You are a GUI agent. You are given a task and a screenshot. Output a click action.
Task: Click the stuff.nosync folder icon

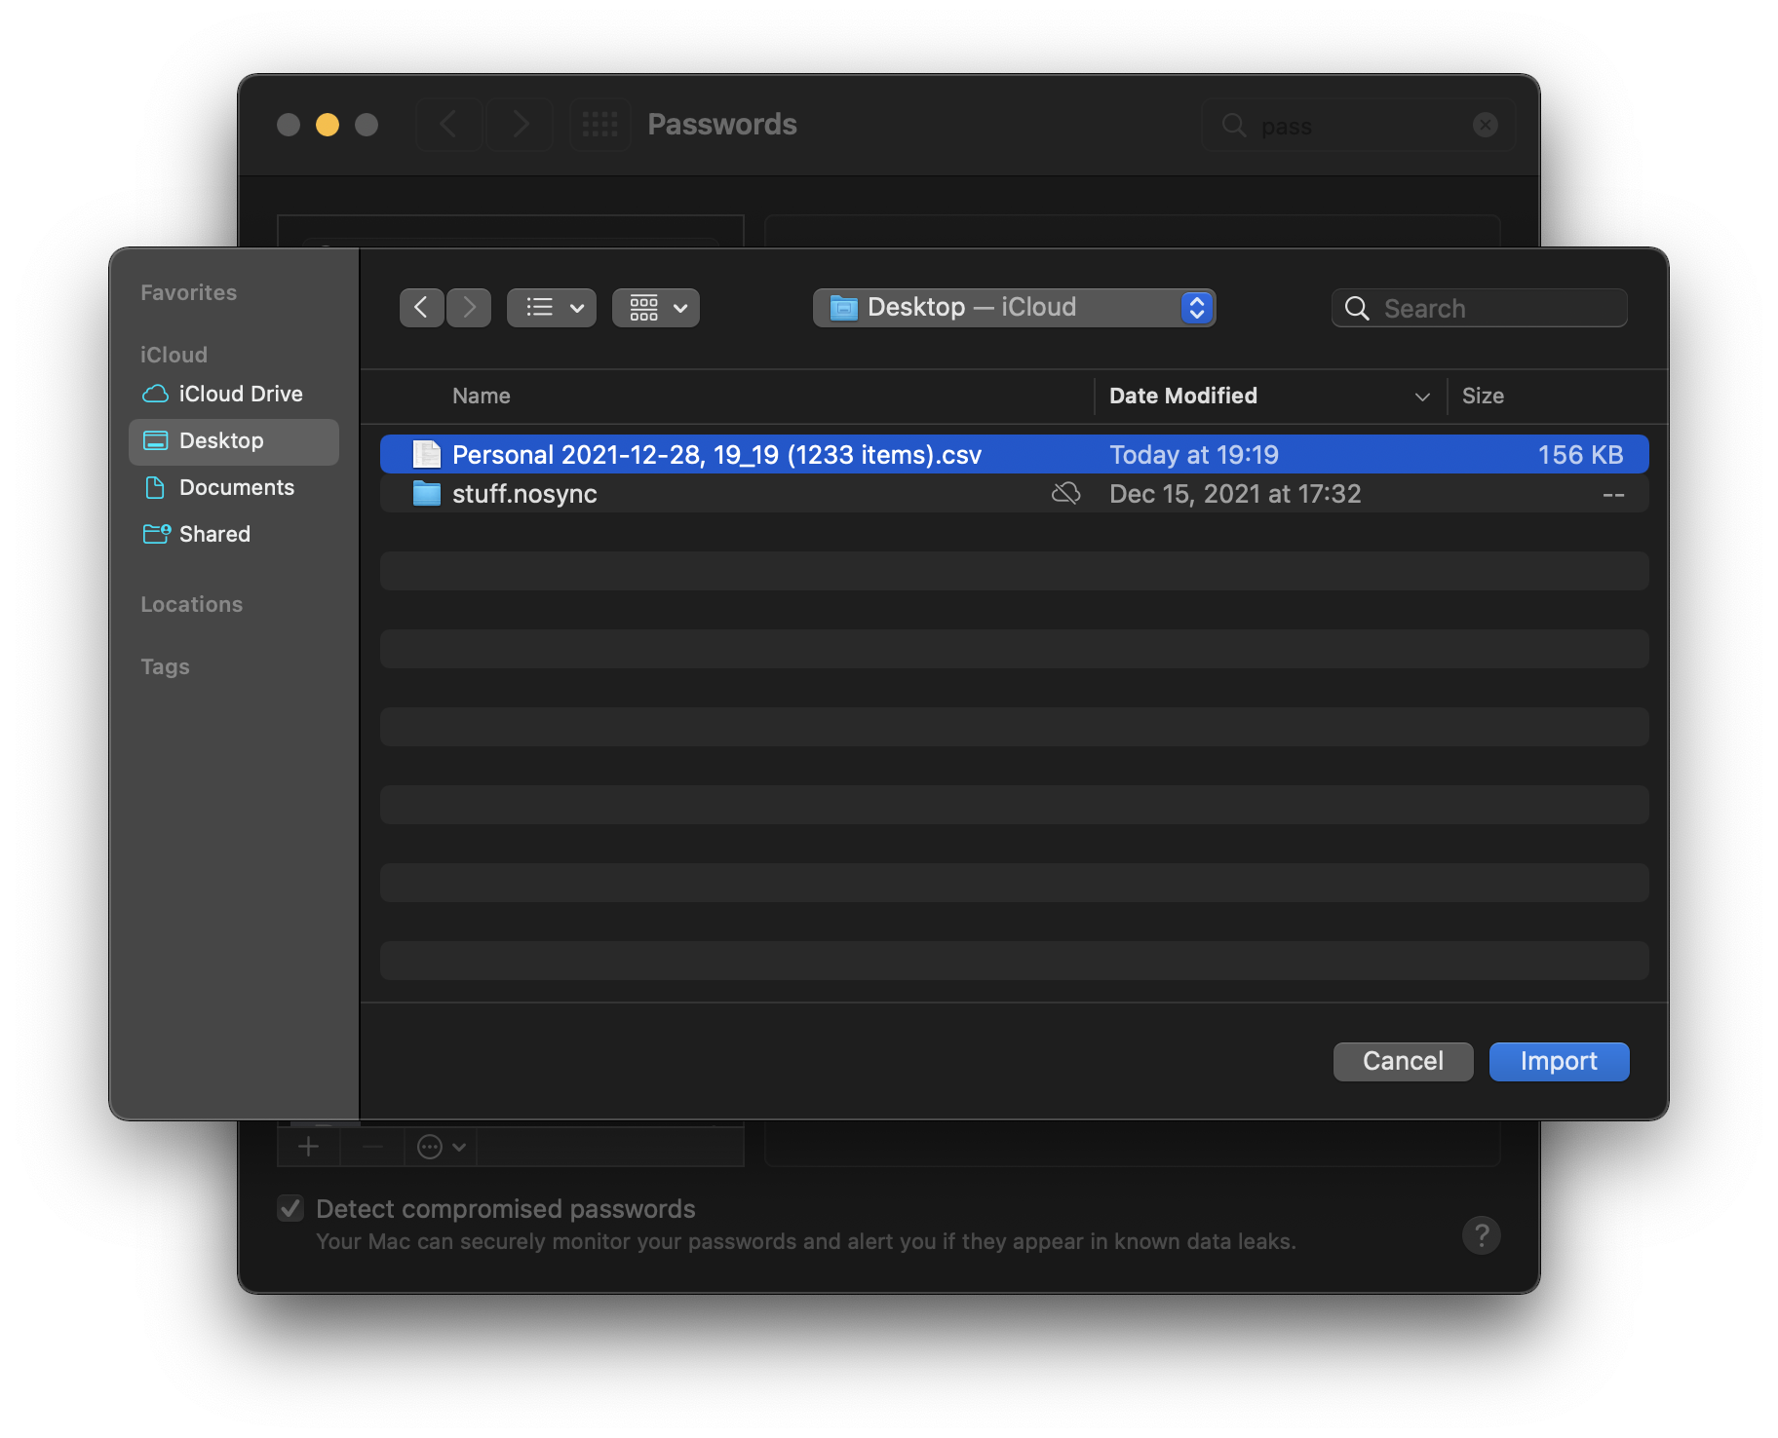click(x=426, y=494)
